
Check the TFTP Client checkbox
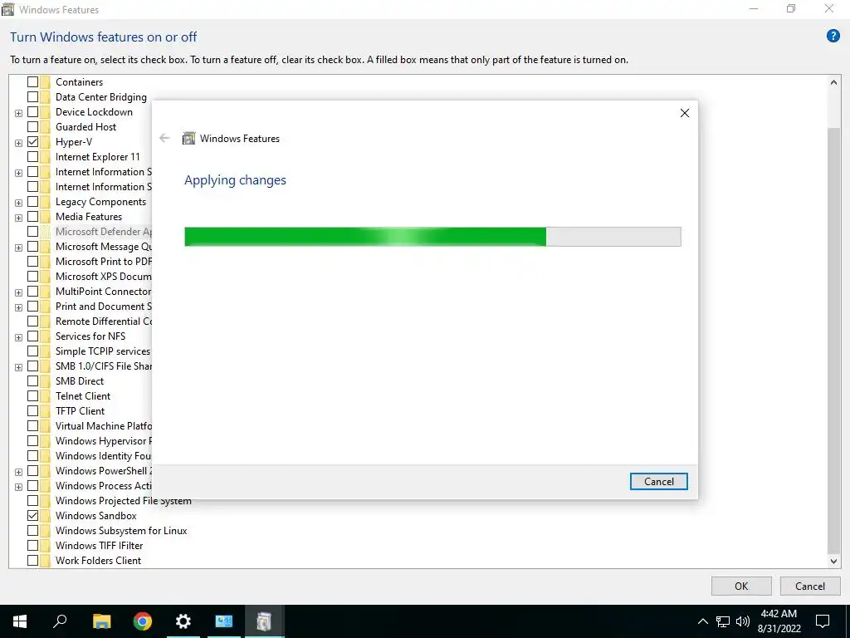(x=32, y=411)
